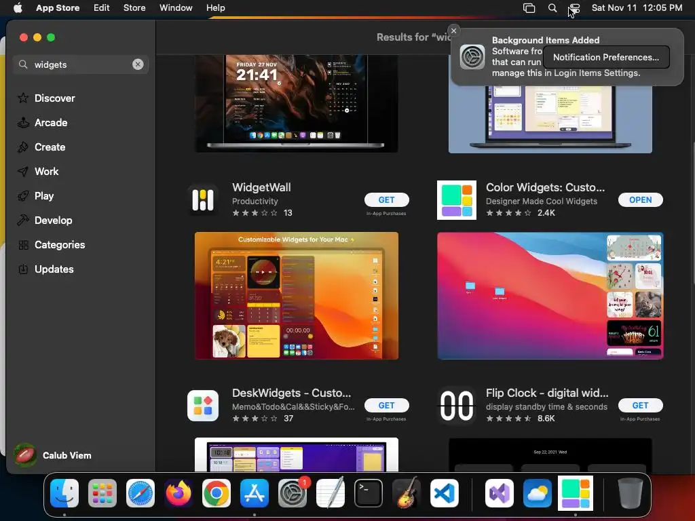
Task: Open the Flip Clock app icon
Action: point(457,406)
